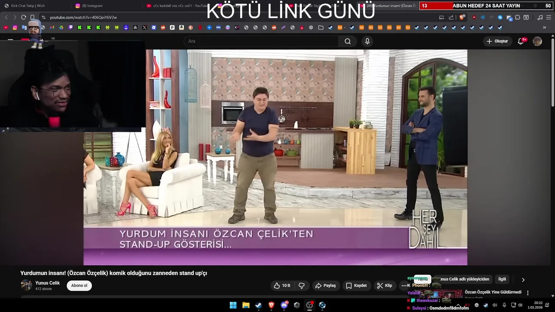Image resolution: width=555 pixels, height=312 pixels.
Task: Open the X (Twitter) bookmark icon
Action: [x=144, y=27]
